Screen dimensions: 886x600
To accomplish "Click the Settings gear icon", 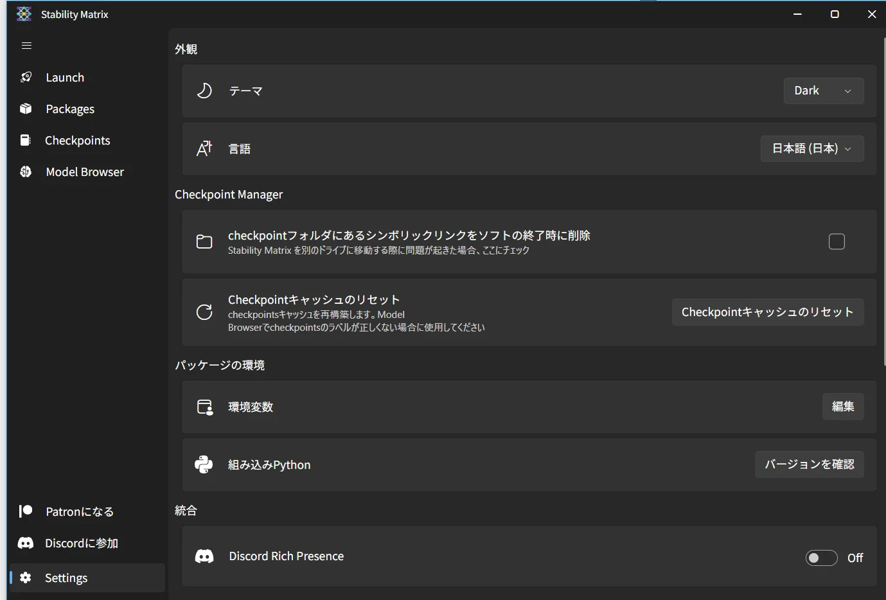I will pos(26,578).
